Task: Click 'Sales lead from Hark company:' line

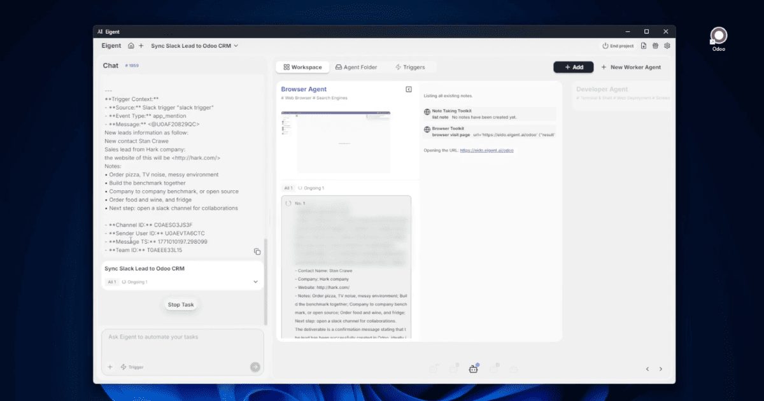Action: coord(145,149)
